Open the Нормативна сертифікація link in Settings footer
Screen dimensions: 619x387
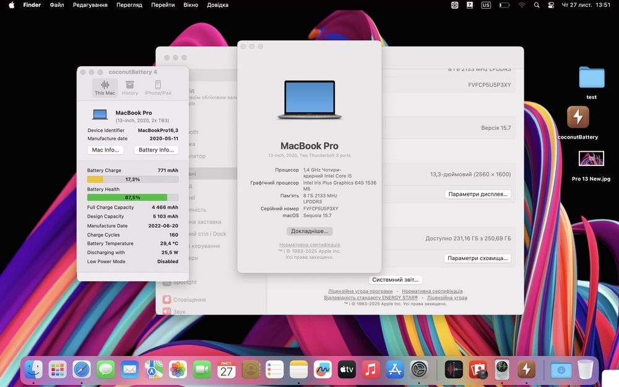(432, 292)
